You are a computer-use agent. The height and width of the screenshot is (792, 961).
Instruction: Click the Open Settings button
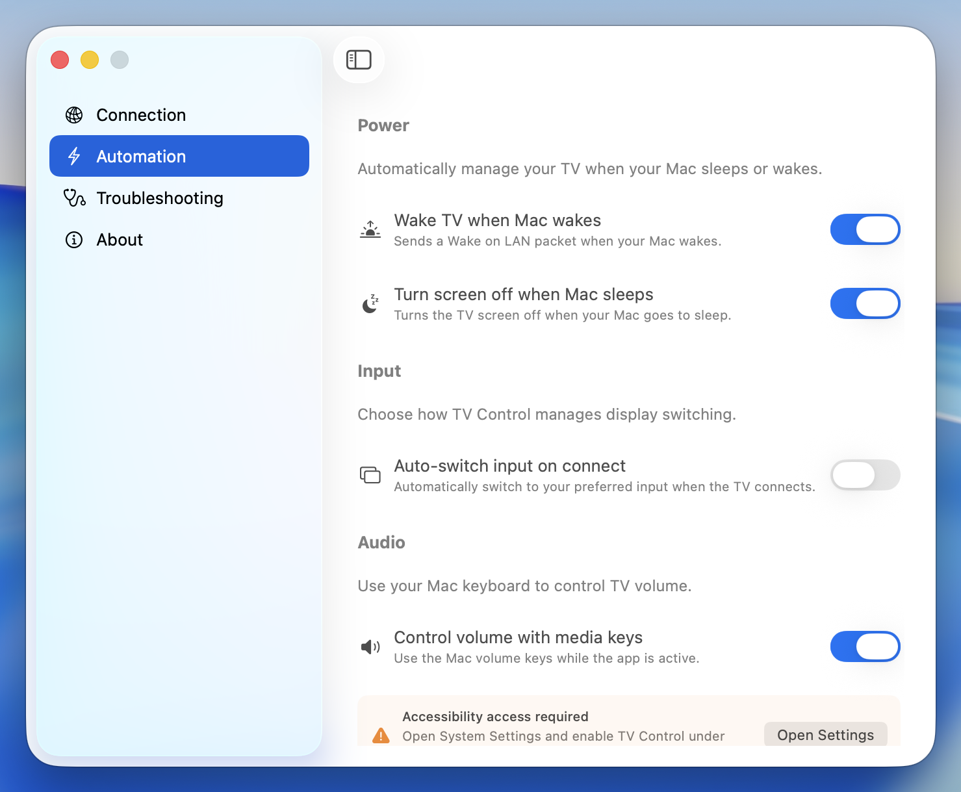point(825,734)
